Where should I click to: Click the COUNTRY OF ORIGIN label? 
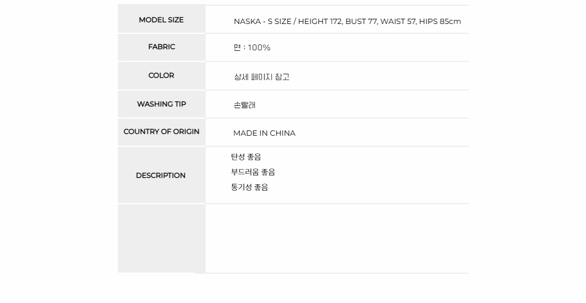click(162, 132)
